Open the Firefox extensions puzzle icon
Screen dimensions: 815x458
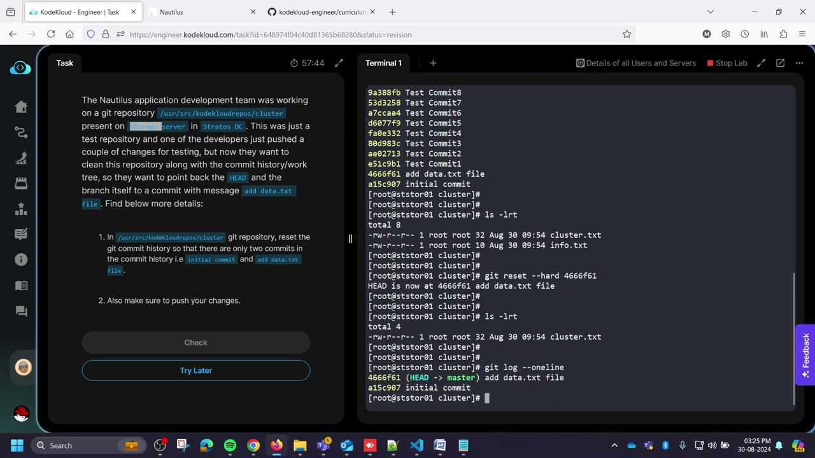point(783,34)
